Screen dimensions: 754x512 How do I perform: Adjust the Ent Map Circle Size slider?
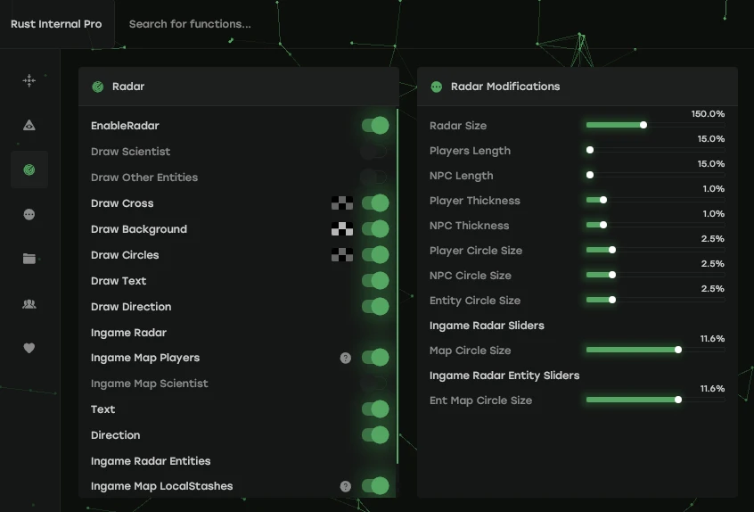[x=655, y=400]
